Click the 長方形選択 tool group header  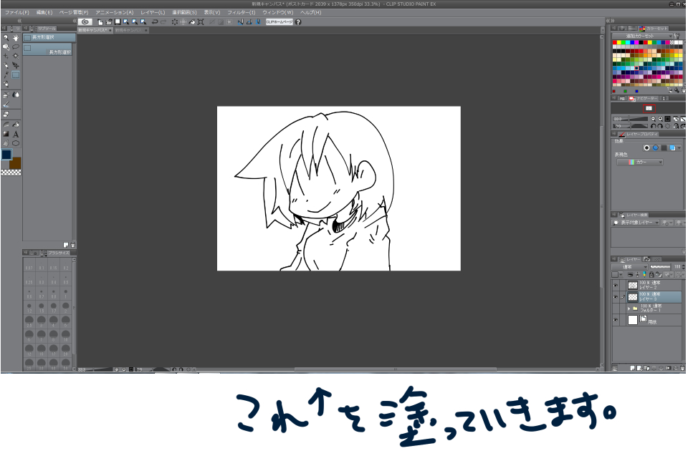[49, 38]
